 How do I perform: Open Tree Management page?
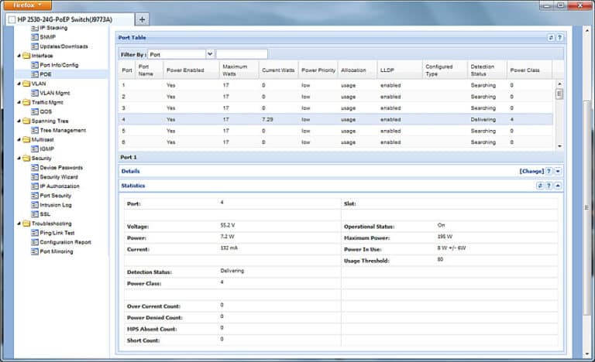[x=63, y=130]
